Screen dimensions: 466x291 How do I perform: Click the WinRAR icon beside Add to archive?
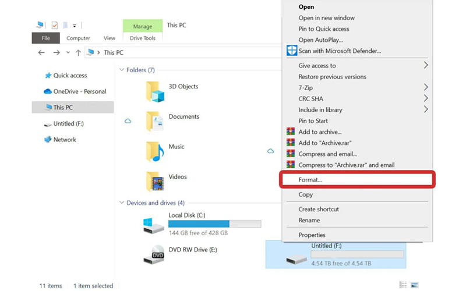click(x=291, y=132)
